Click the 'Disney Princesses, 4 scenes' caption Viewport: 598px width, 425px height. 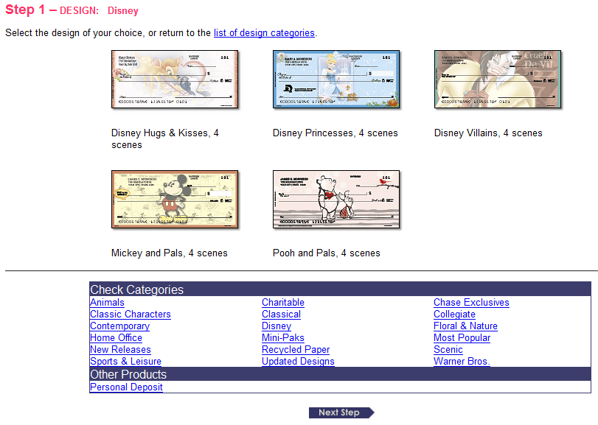click(335, 133)
